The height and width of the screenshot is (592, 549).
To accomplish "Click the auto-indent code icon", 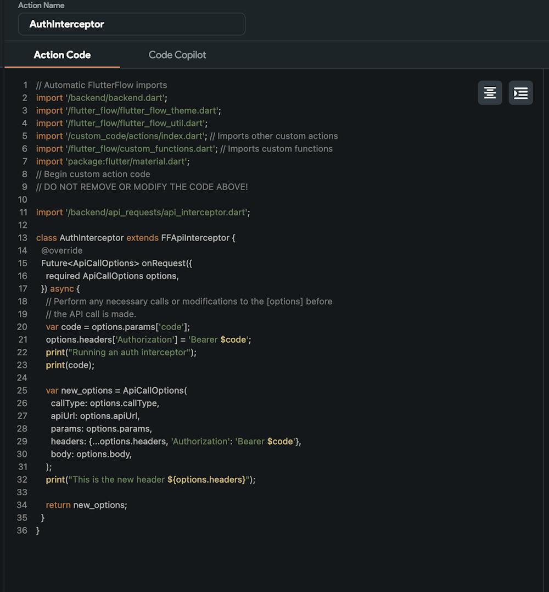I will [x=520, y=92].
